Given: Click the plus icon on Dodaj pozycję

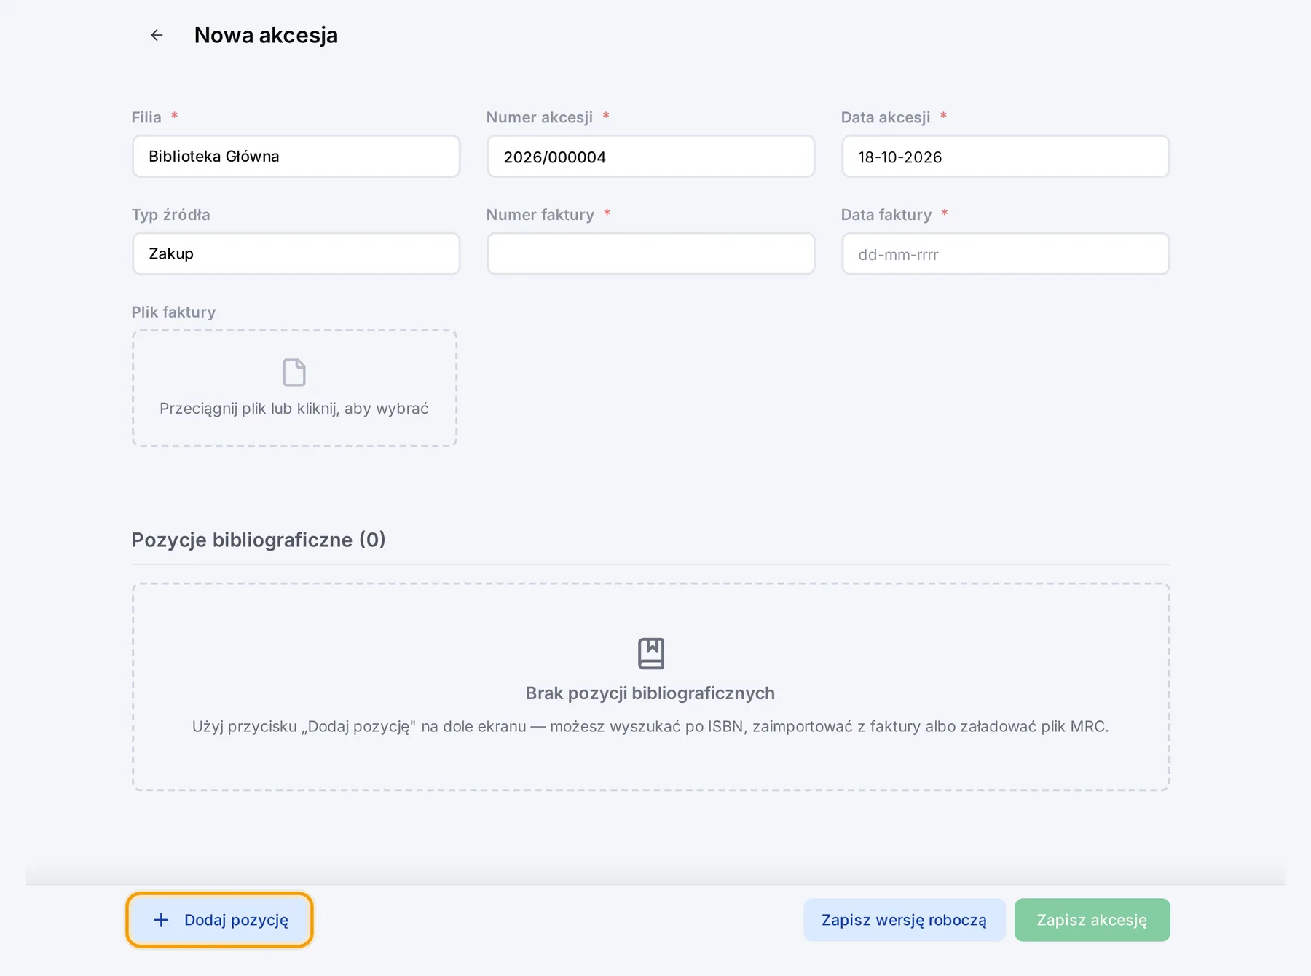Looking at the screenshot, I should click(161, 920).
